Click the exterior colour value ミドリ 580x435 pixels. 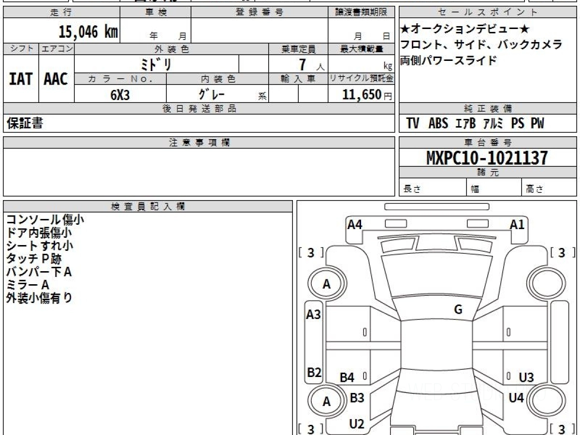(x=156, y=64)
